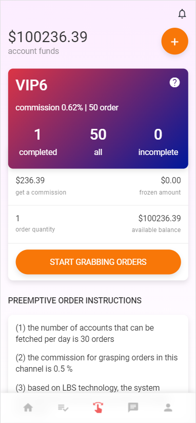Tap the incomplete orders count
The width and height of the screenshot is (196, 423).
point(158,134)
